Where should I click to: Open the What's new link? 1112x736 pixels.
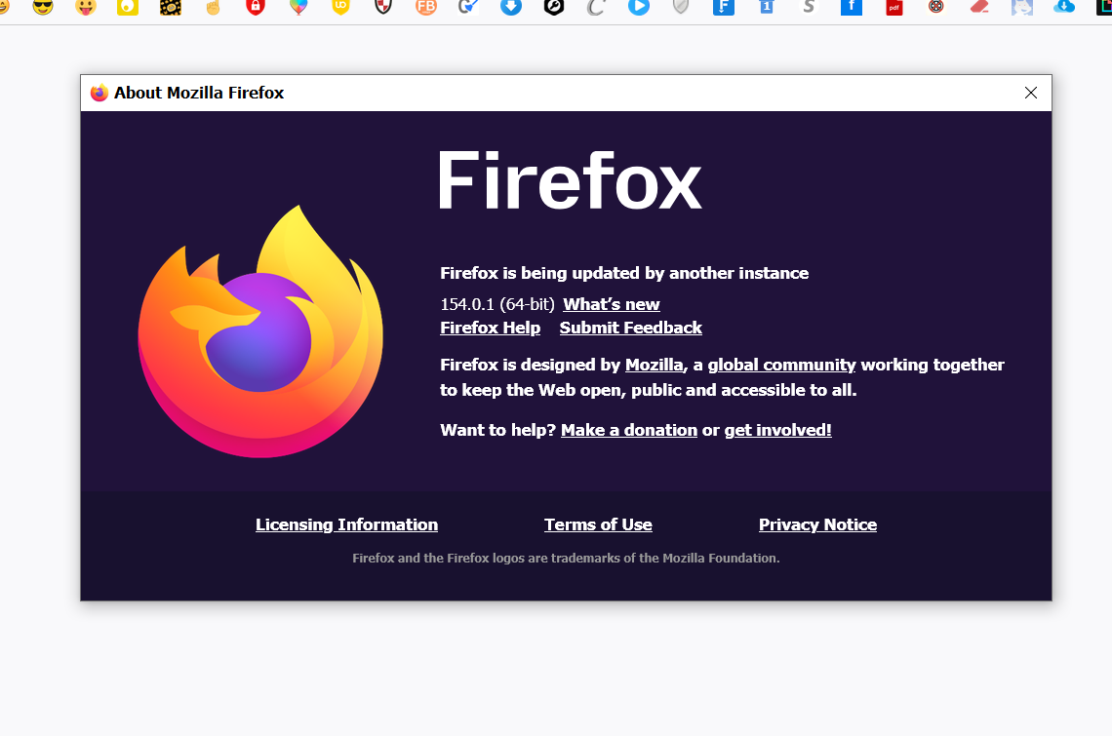click(x=612, y=304)
